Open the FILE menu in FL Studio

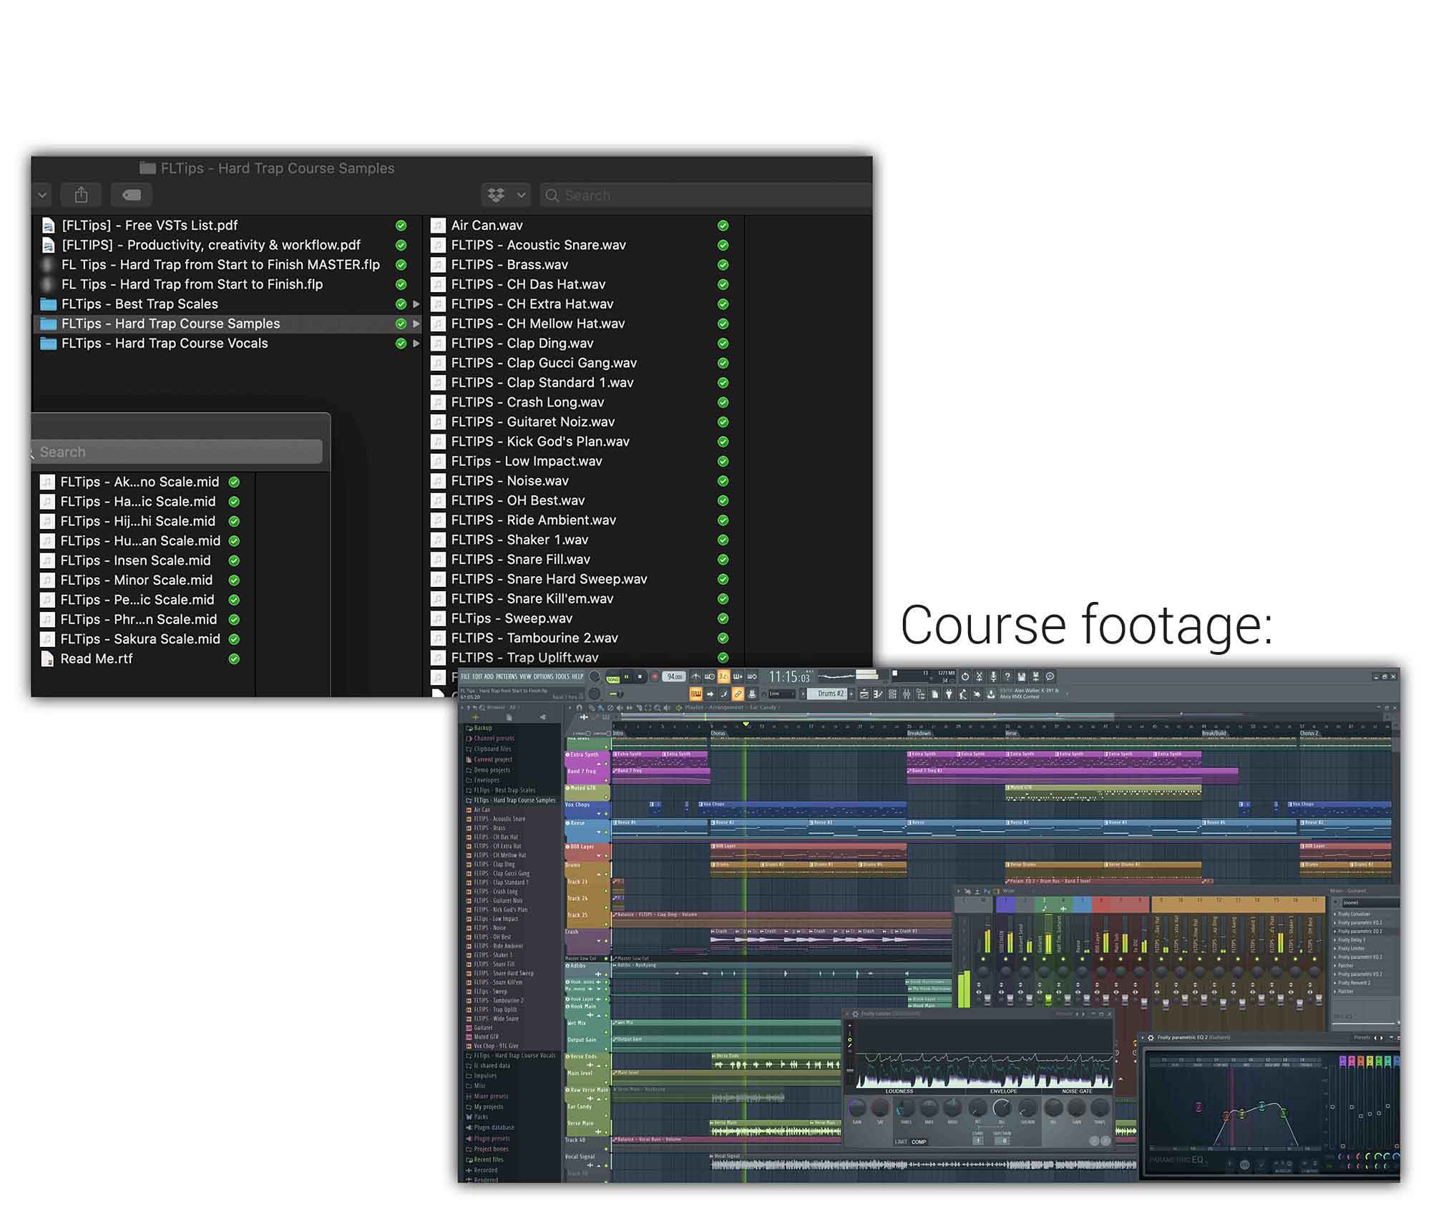tap(465, 676)
